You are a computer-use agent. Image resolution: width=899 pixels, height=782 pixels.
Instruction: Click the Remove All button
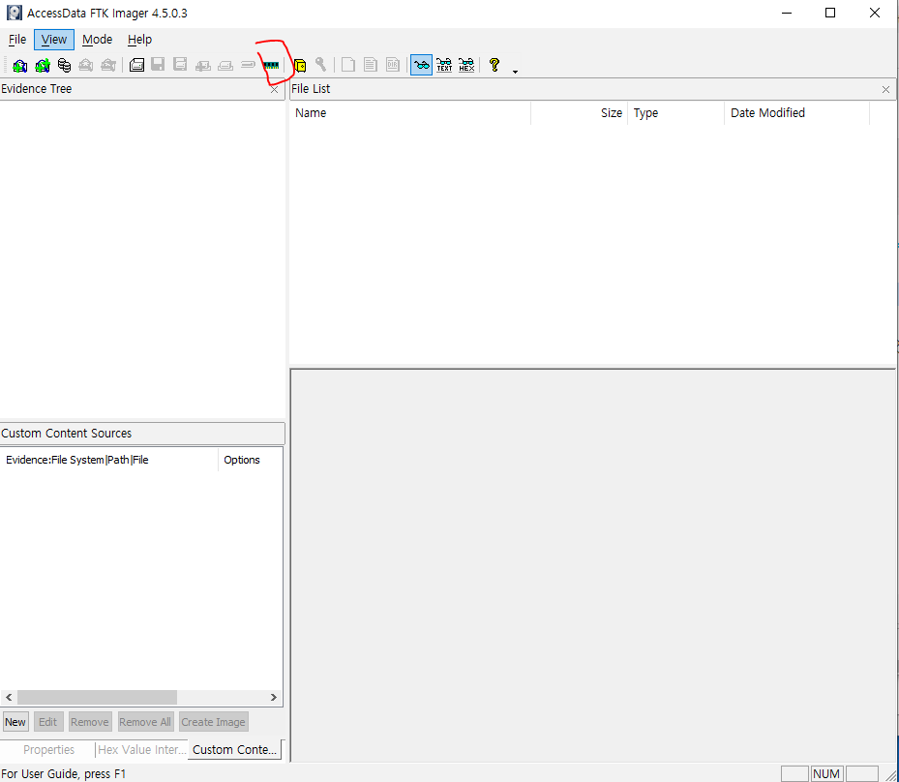coord(145,722)
